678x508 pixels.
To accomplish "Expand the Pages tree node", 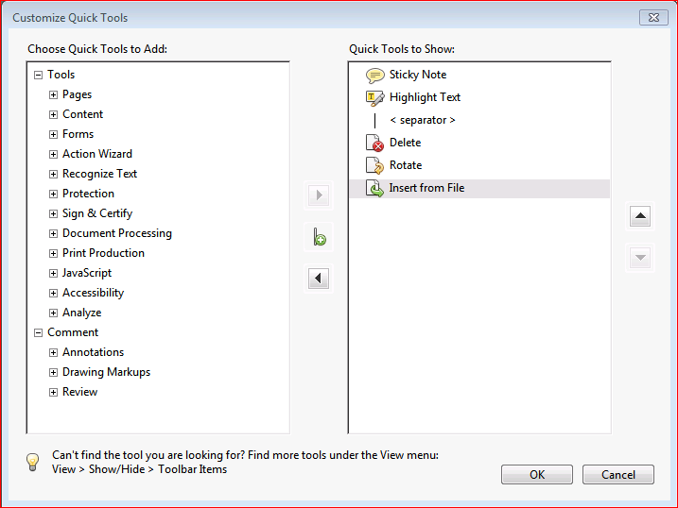I will pos(54,94).
